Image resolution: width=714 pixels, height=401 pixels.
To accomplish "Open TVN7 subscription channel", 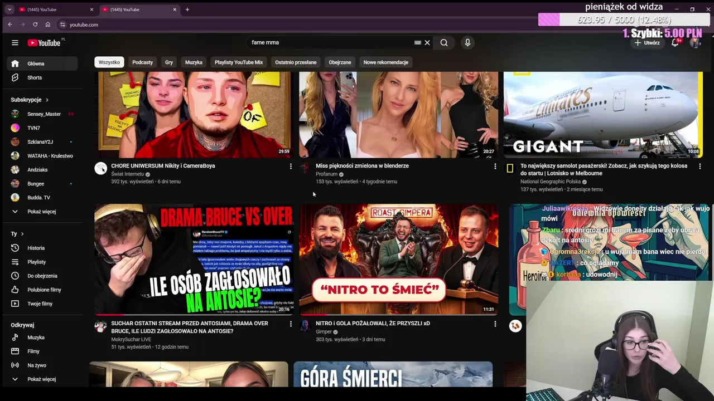I will pyautogui.click(x=42, y=128).
